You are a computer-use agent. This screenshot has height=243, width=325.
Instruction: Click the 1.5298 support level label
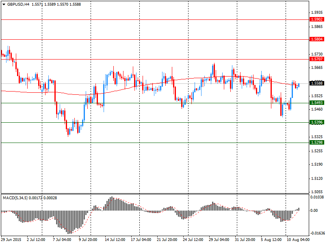(x=317, y=143)
